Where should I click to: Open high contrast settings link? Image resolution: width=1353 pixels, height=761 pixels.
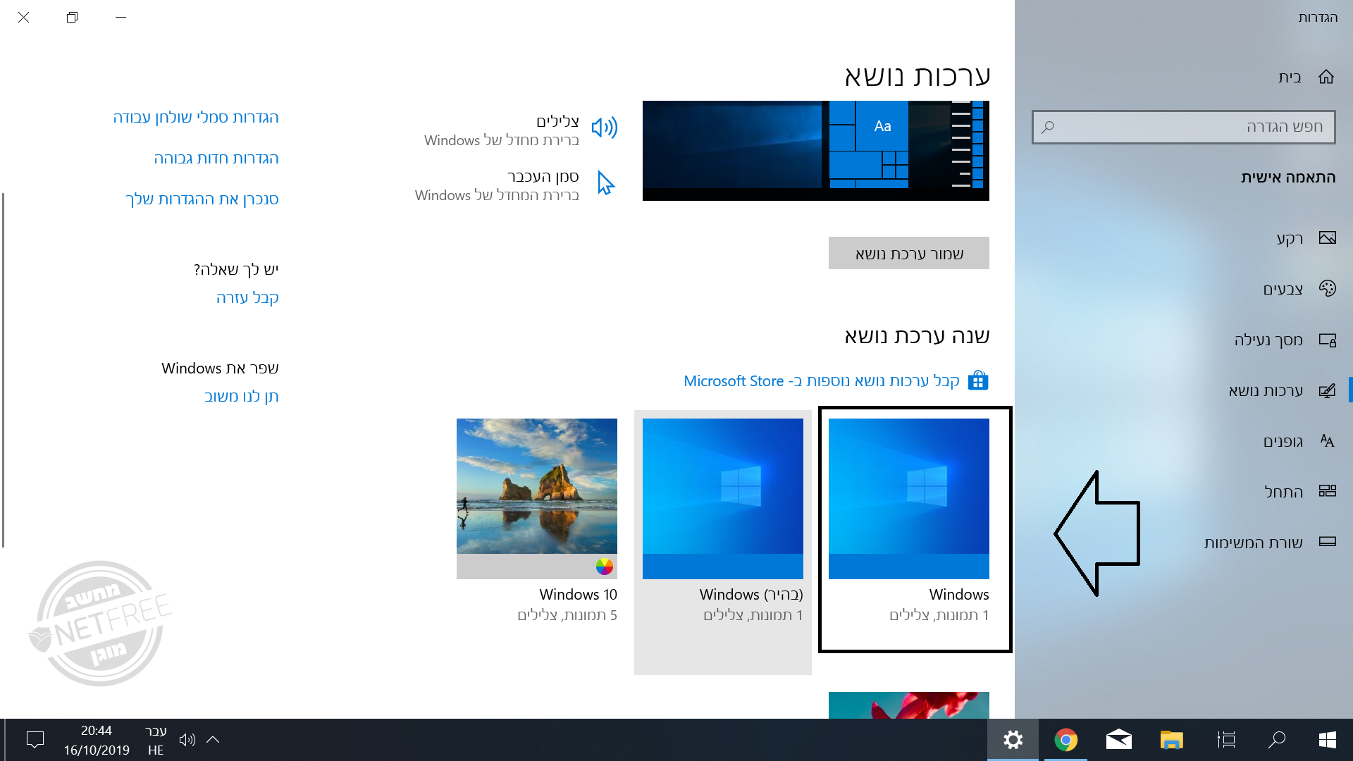pos(216,159)
